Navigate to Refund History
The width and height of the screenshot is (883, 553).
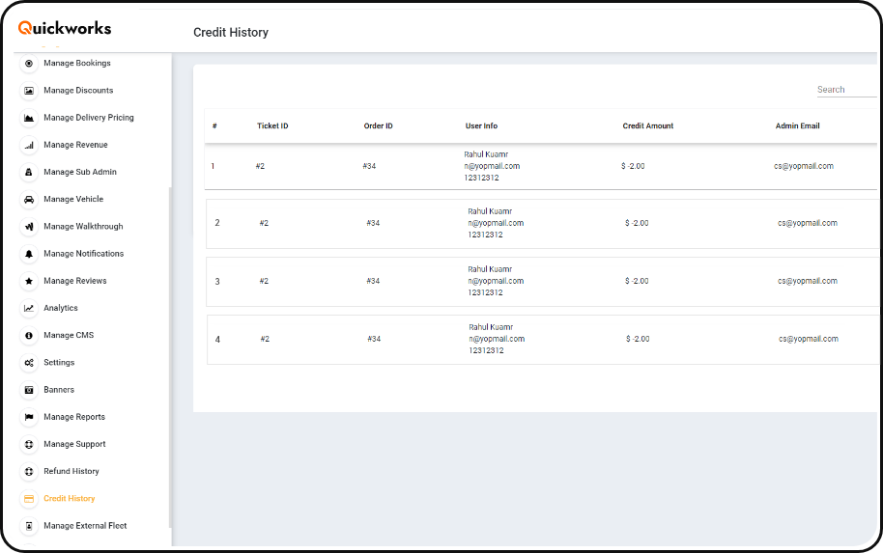71,471
